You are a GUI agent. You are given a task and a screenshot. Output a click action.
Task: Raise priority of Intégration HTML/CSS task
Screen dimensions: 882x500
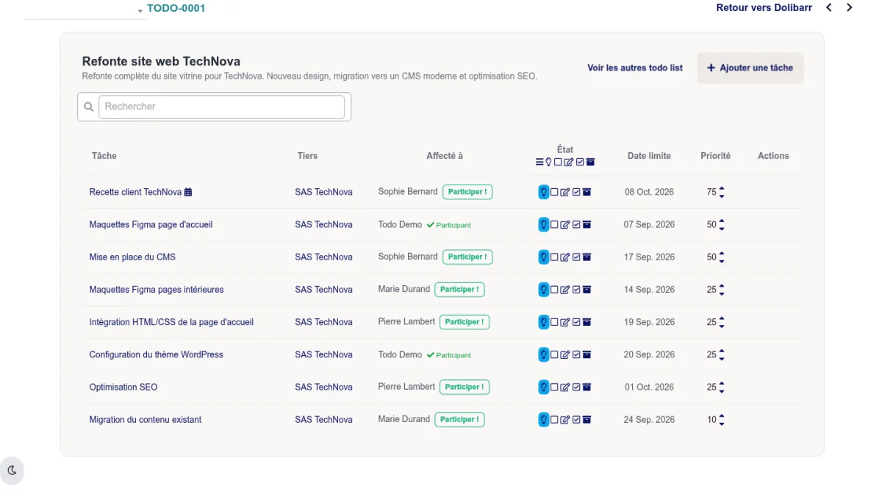coord(722,318)
